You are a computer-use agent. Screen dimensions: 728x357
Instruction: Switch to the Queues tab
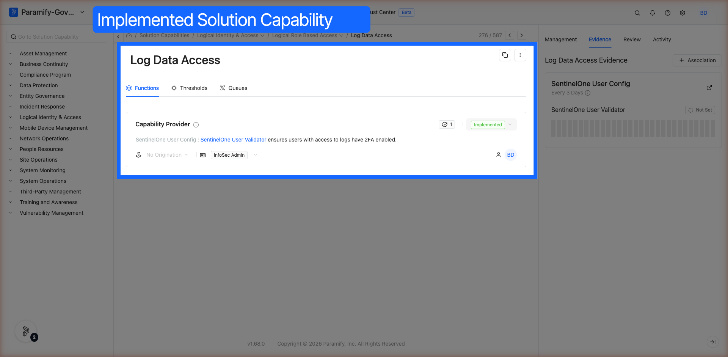[234, 88]
